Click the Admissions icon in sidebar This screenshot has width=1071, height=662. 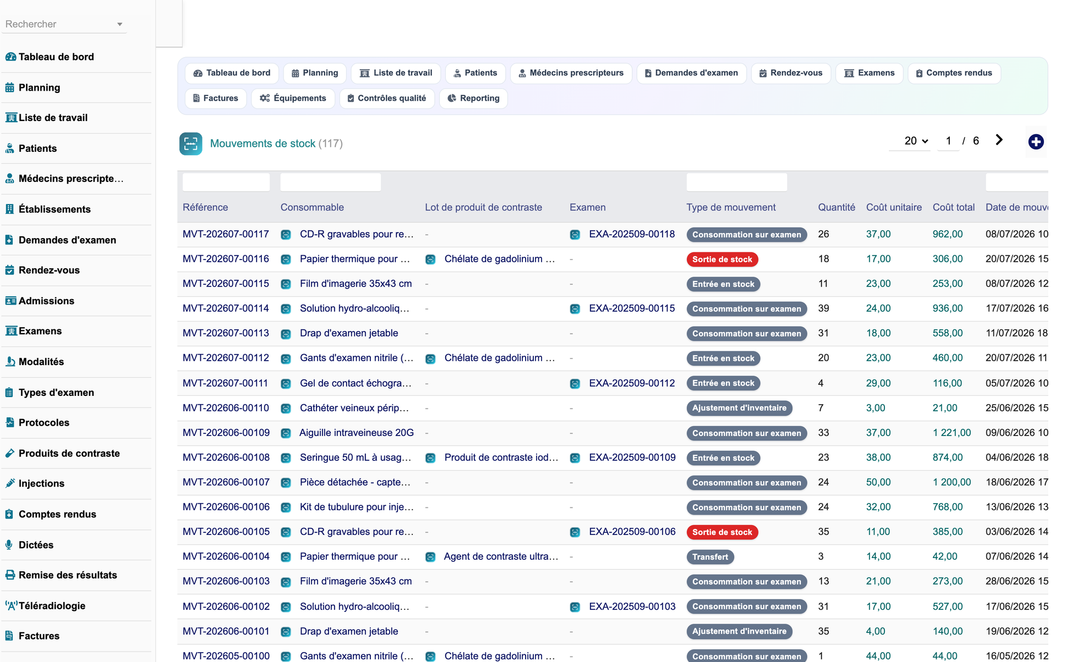tap(10, 301)
